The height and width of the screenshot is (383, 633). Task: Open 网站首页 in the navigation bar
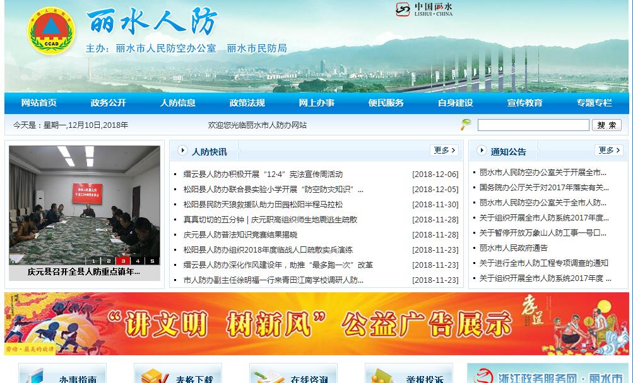[x=38, y=103]
